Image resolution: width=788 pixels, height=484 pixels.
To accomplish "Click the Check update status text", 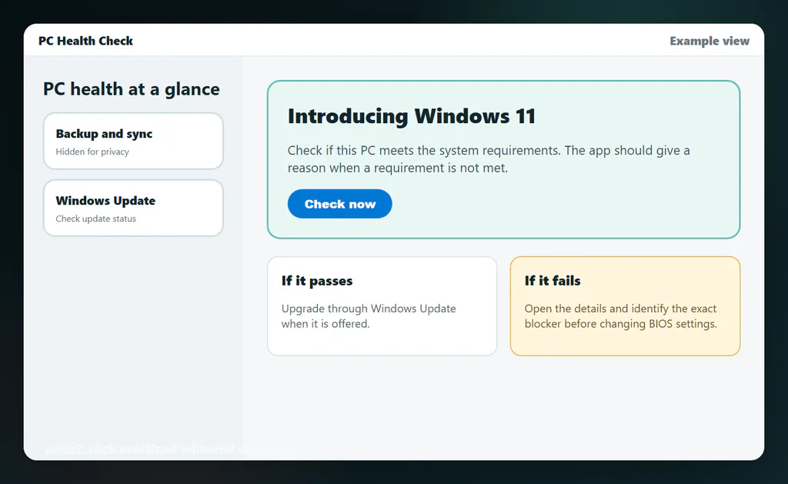I will [x=96, y=219].
